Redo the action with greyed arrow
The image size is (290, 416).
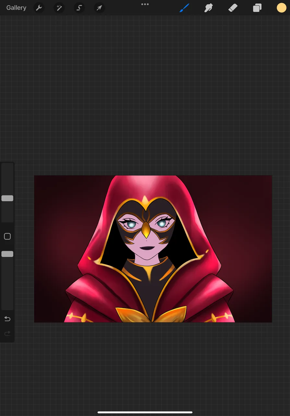click(7, 333)
